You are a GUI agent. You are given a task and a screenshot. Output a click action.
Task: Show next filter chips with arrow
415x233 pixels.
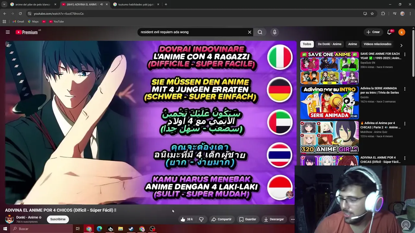pyautogui.click(x=401, y=46)
